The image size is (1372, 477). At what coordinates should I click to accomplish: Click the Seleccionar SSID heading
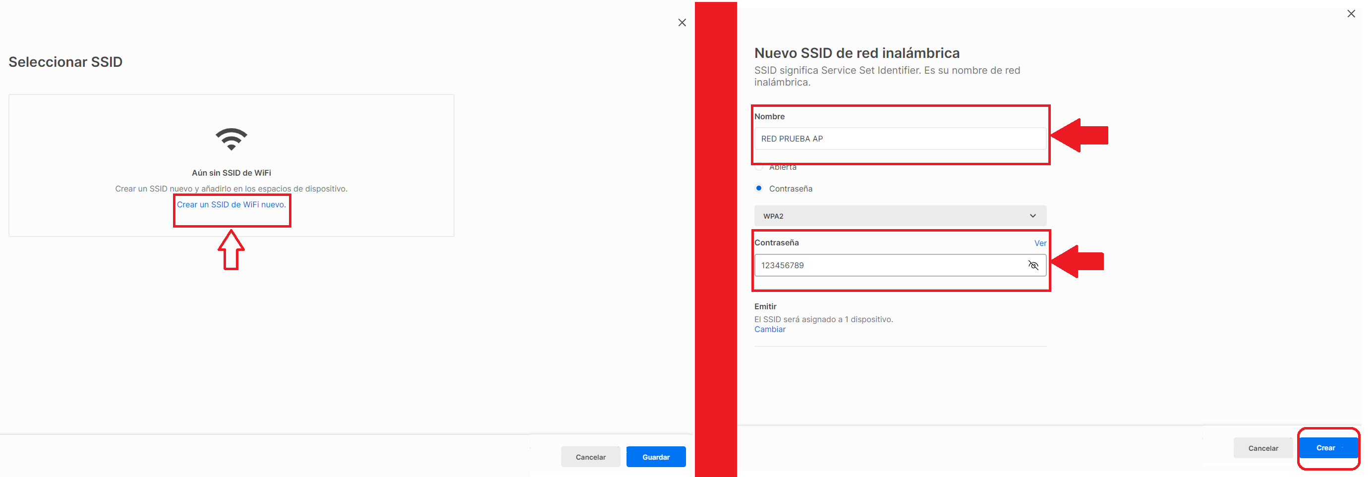point(65,62)
